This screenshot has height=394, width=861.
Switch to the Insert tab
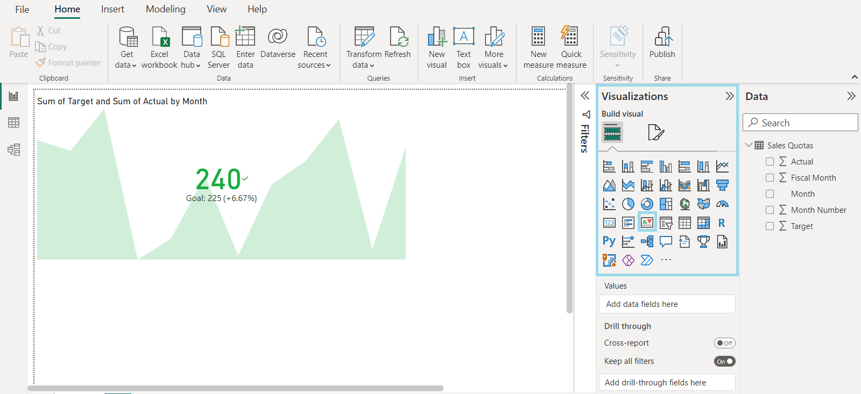[112, 9]
